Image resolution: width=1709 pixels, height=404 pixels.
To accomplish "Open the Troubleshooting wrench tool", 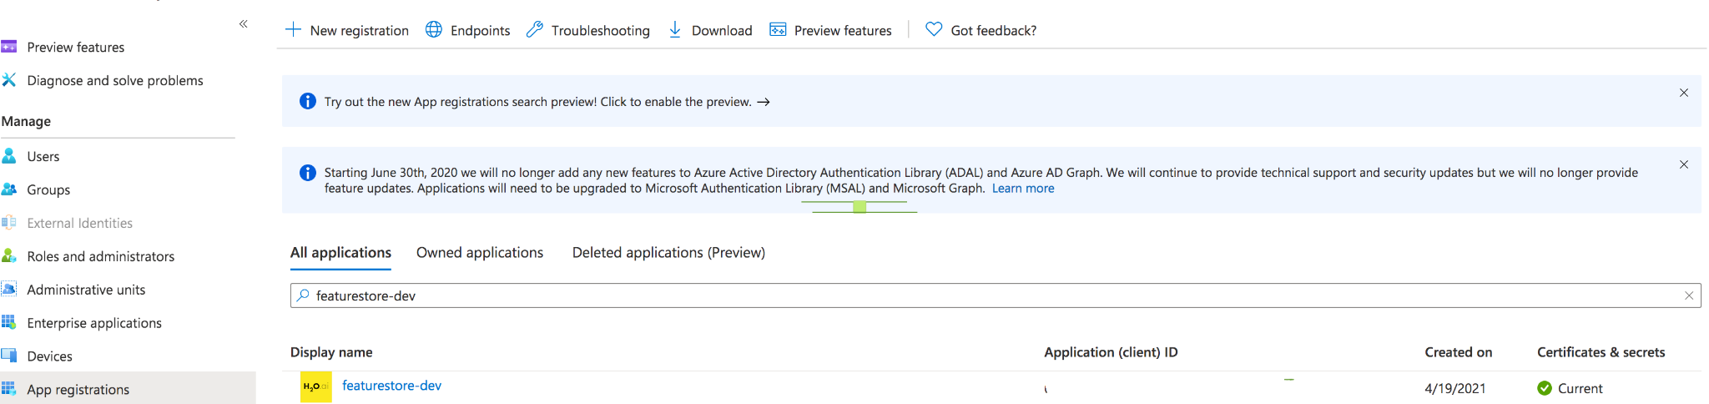I will (x=535, y=30).
